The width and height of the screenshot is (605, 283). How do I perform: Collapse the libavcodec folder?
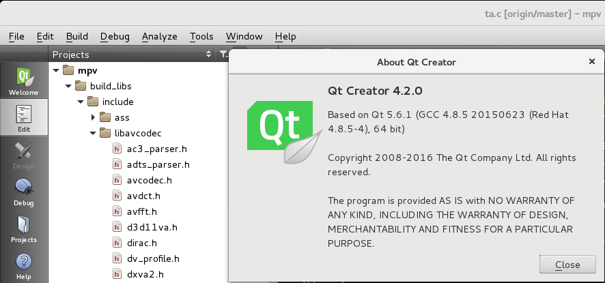94,133
